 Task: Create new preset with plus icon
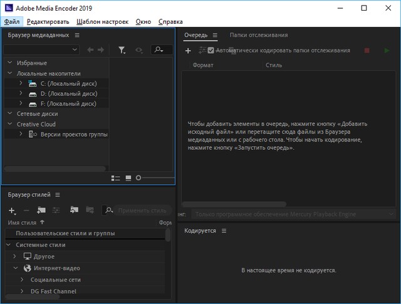(11, 211)
